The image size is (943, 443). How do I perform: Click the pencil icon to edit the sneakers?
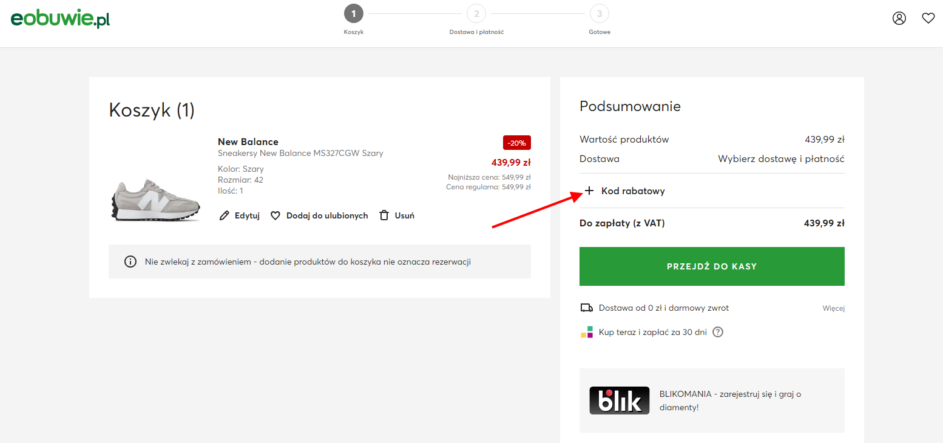[224, 215]
